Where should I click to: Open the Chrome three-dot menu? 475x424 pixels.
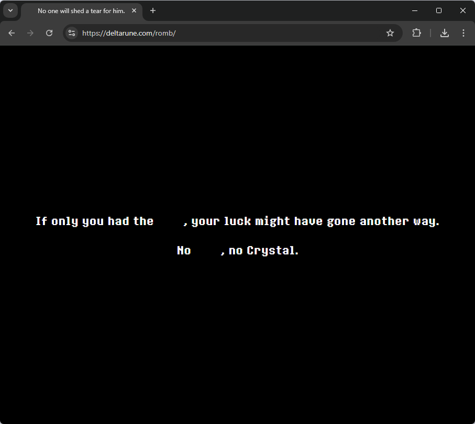[463, 33]
